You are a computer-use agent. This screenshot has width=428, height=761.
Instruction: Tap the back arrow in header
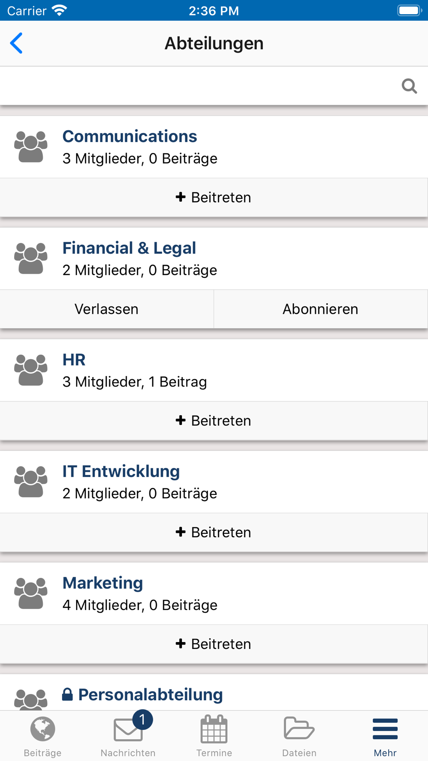point(16,43)
